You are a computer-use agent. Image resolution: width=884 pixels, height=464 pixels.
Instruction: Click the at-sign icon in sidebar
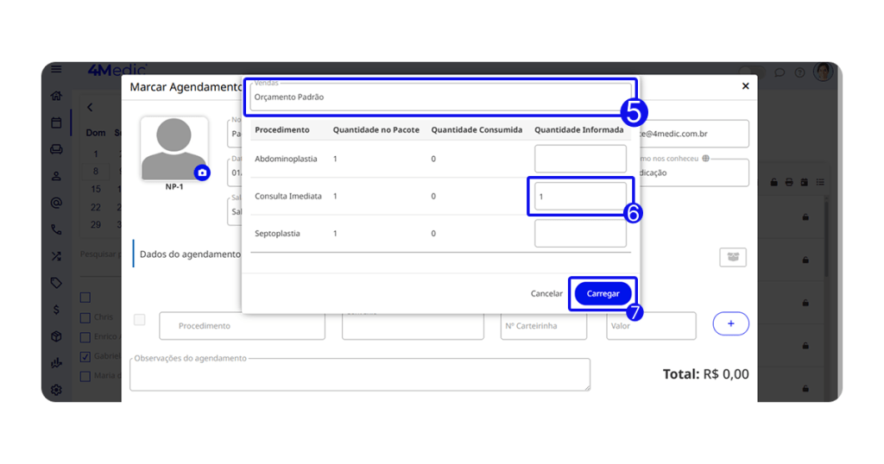click(x=56, y=203)
